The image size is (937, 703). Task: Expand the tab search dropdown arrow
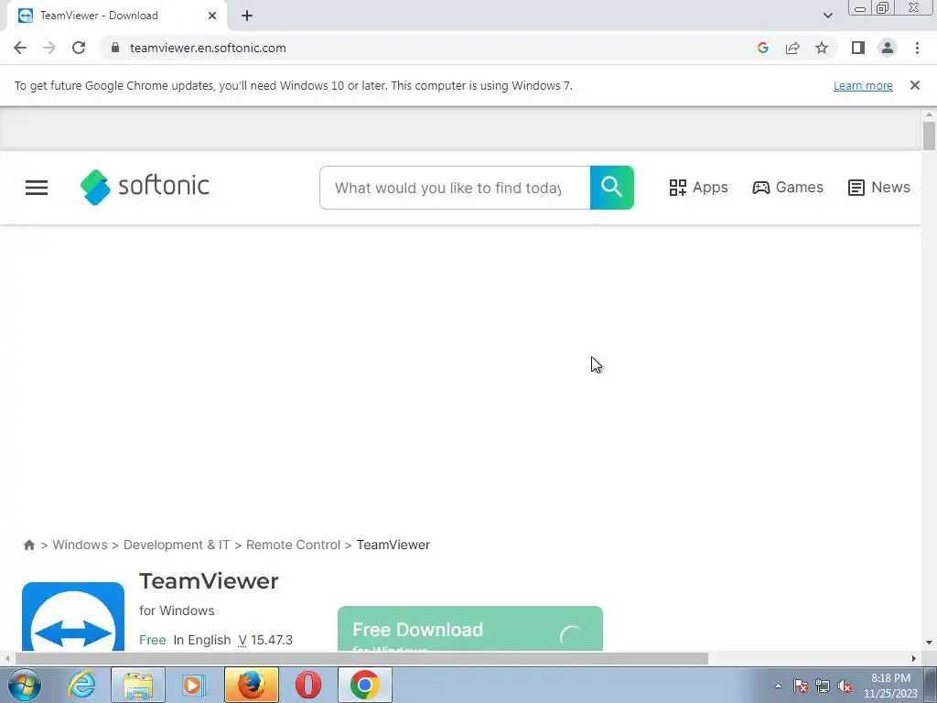827,16
